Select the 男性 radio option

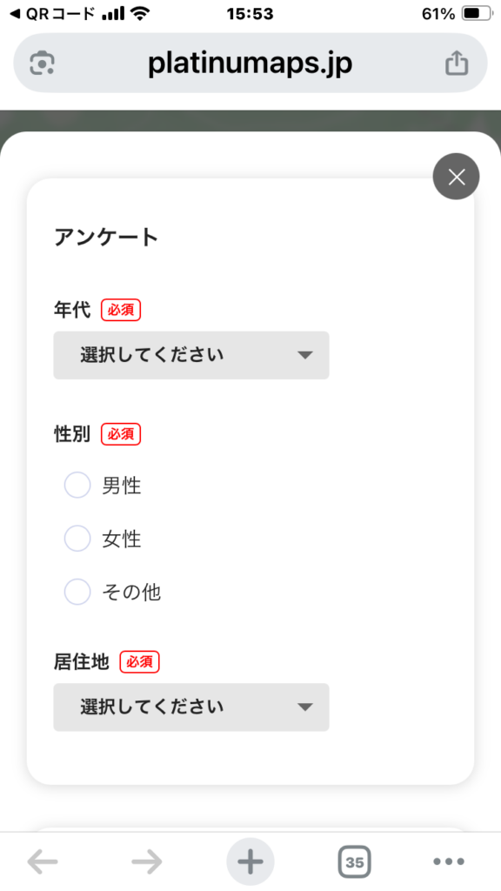coord(77,486)
